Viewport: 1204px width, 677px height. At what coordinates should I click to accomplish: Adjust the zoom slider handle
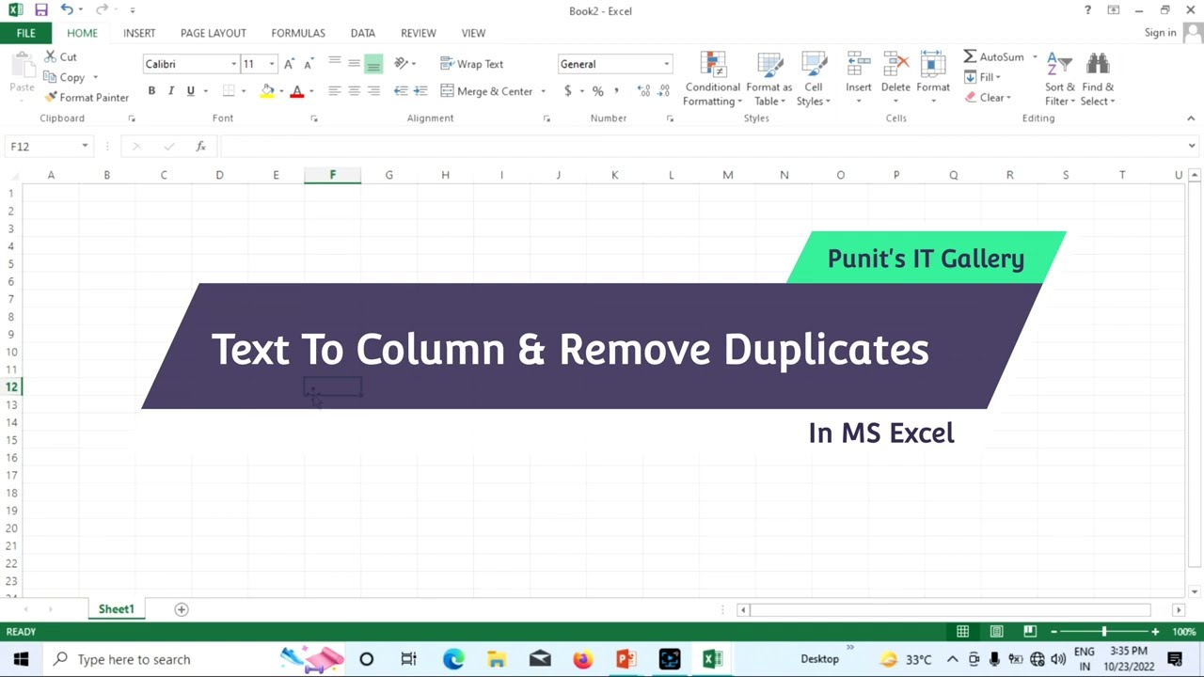point(1104,632)
